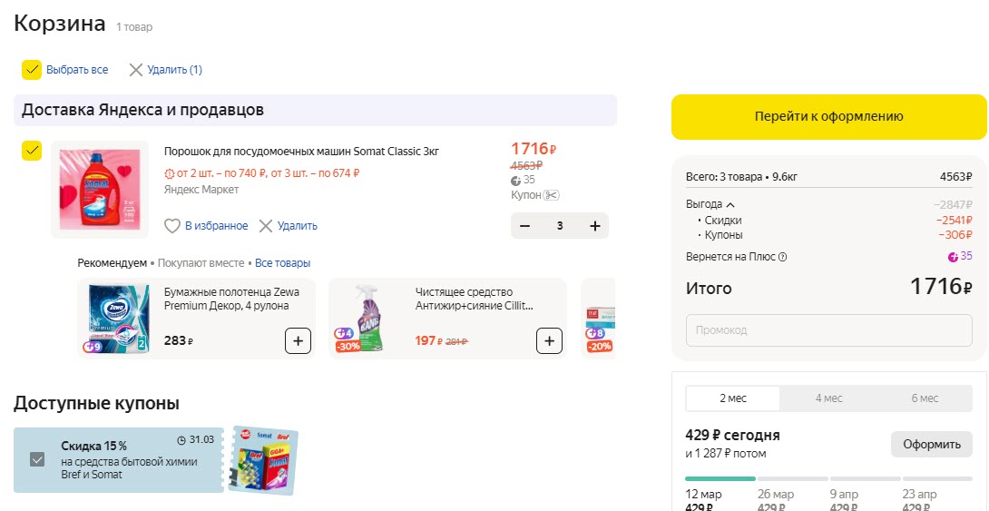The image size is (989, 511).
Task: Switch to the 2 мес installment tab
Action: (x=732, y=398)
